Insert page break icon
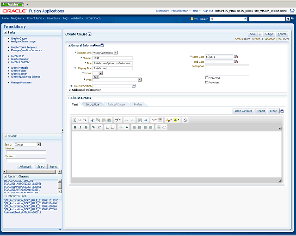The image size is (296, 236). pos(164,127)
